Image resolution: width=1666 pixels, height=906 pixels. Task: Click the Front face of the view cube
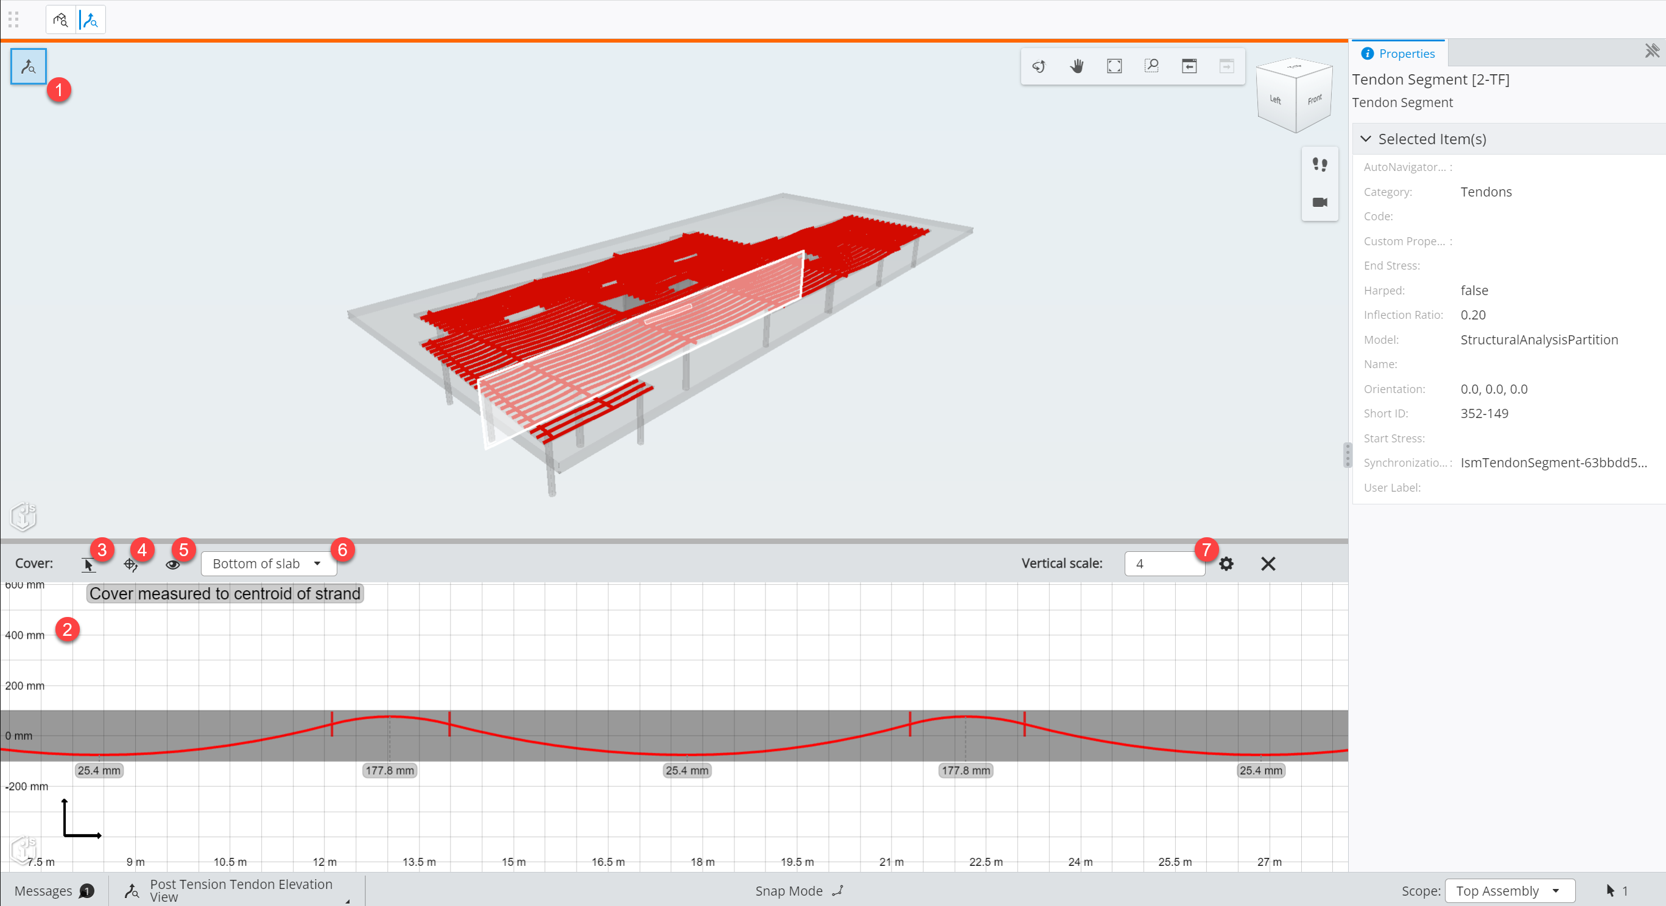point(1314,100)
